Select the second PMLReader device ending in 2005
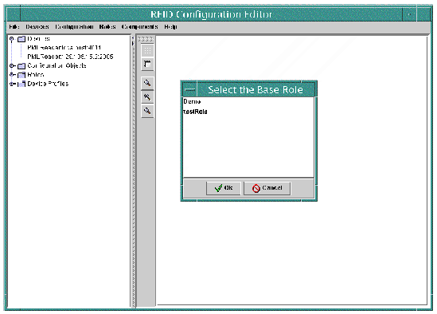 pos(70,57)
